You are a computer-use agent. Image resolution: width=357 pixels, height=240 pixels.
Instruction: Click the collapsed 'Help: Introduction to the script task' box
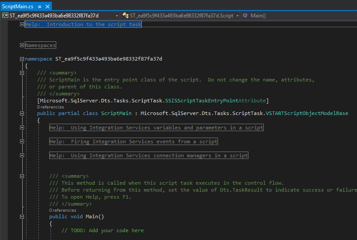coord(83,24)
